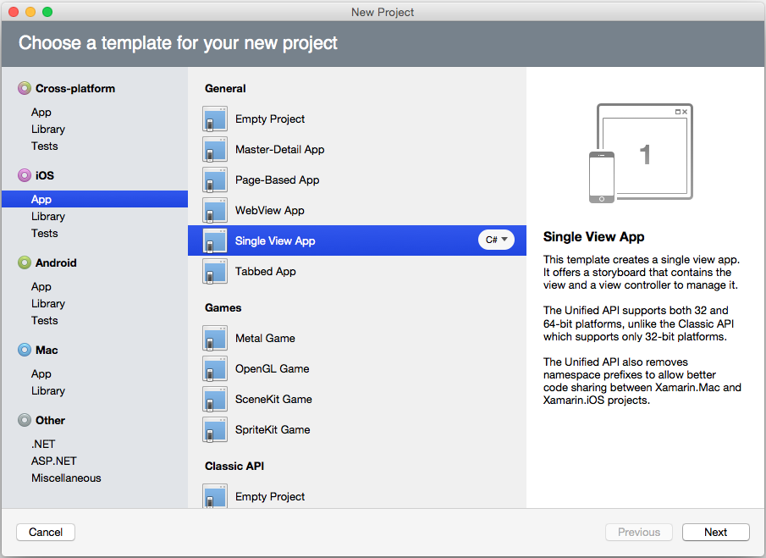Viewport: 766px width, 558px height.
Task: Select the Empty Project template icon
Action: (215, 119)
